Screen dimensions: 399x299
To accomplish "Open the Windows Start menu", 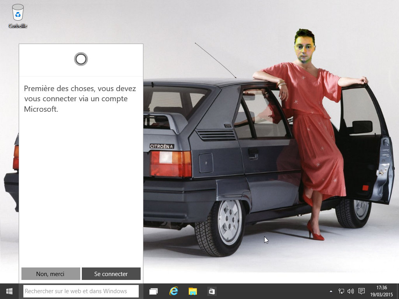I will (x=9, y=291).
